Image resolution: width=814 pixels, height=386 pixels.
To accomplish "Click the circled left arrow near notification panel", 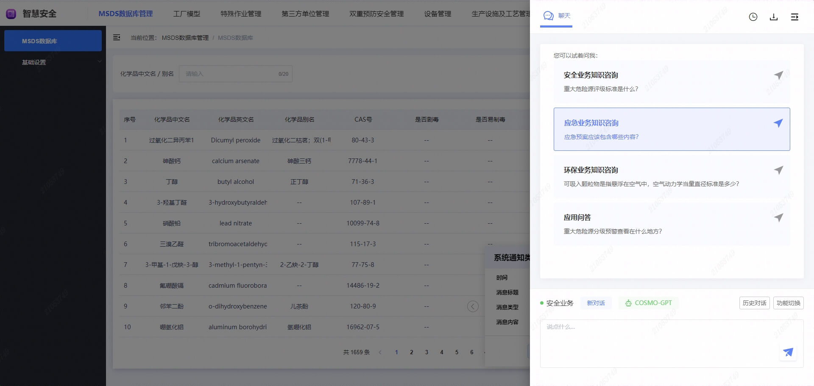I will (473, 306).
